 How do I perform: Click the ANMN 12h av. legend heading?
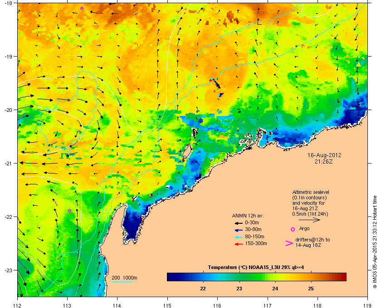(x=248, y=216)
